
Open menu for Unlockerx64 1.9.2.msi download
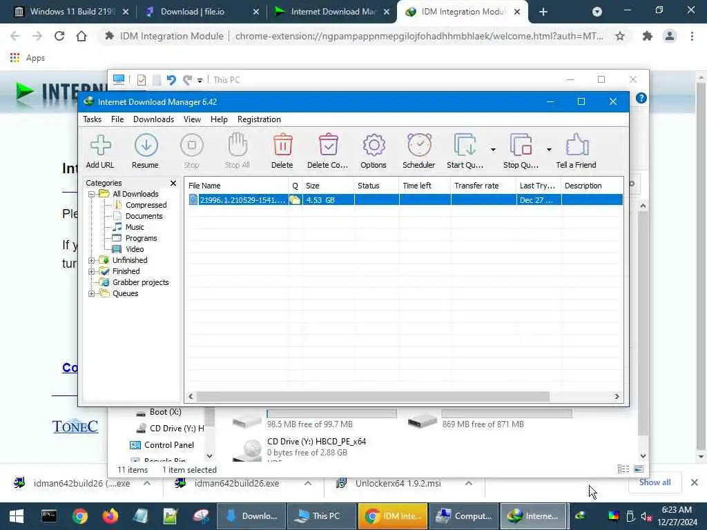click(469, 484)
